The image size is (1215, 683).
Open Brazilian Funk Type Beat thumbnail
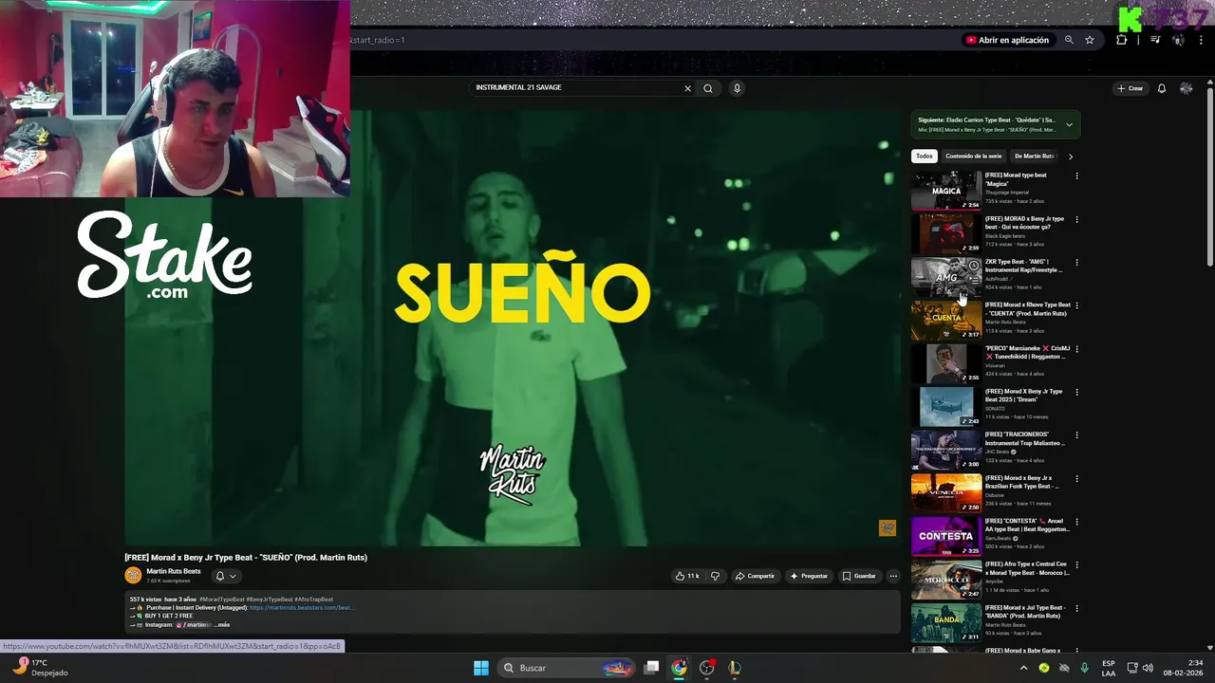click(x=946, y=493)
